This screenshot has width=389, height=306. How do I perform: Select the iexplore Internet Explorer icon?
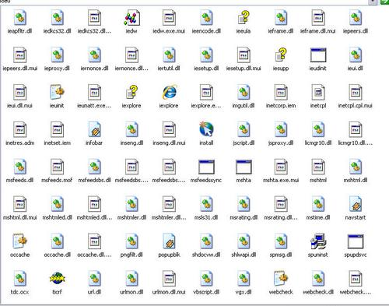click(x=169, y=92)
